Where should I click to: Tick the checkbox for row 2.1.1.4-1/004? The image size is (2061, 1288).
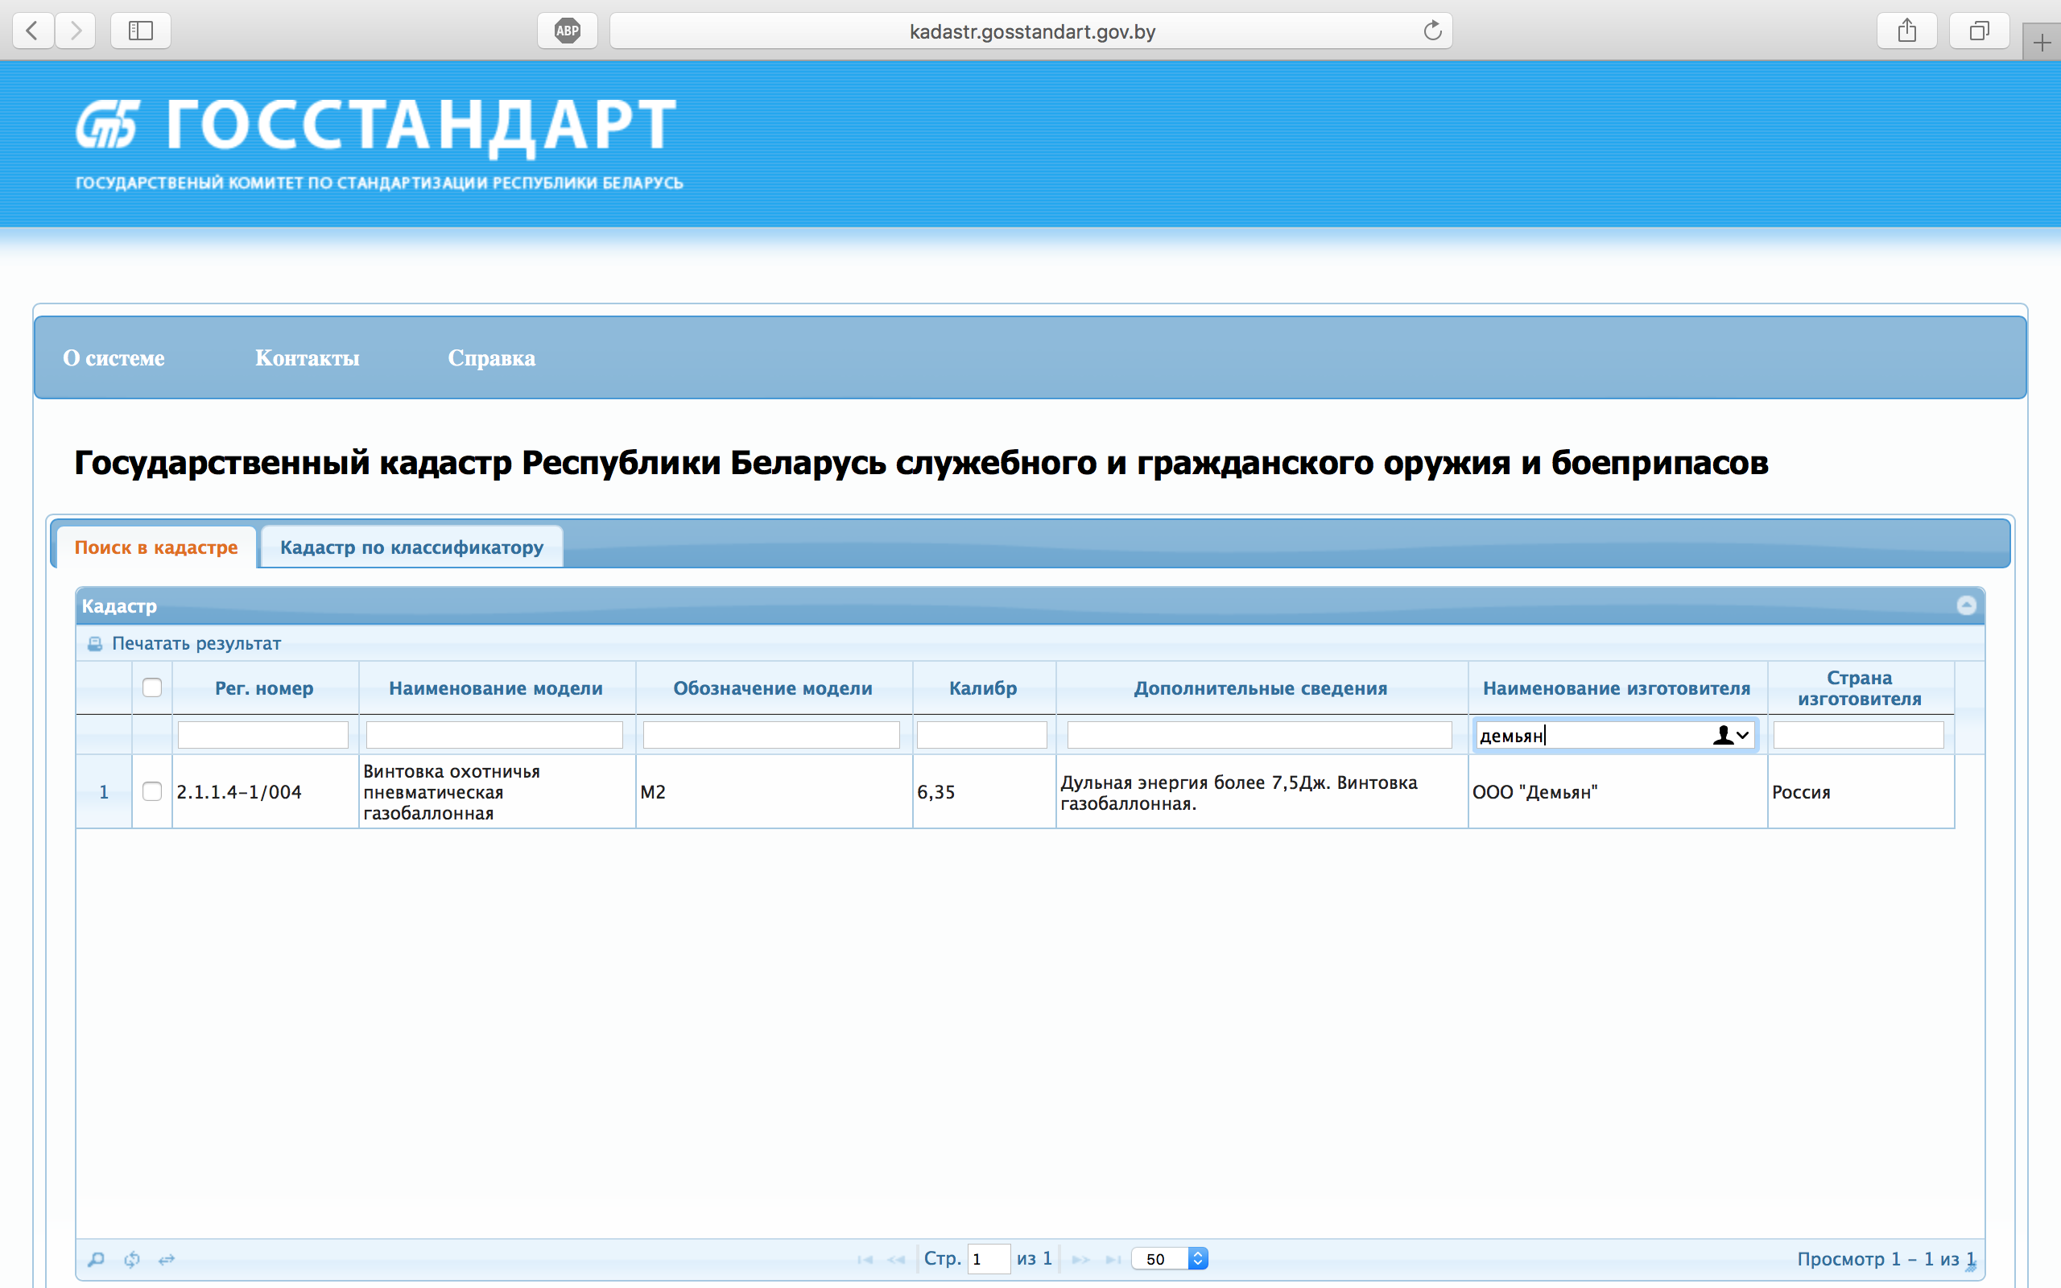(x=152, y=791)
